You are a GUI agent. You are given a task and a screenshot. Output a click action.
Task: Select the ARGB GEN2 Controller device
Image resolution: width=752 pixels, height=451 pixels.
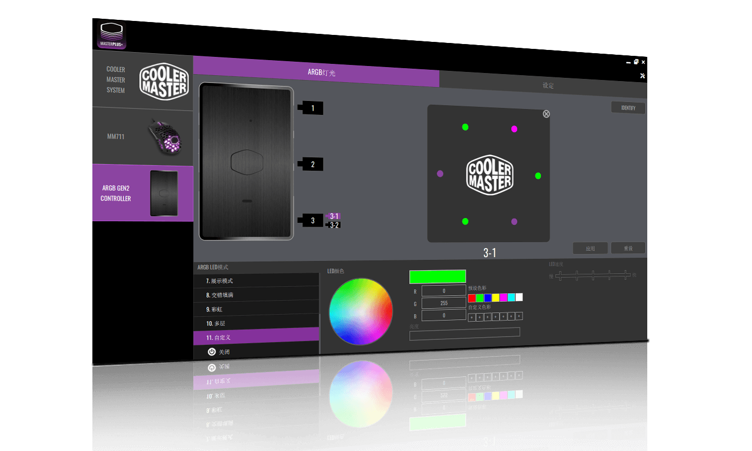click(x=143, y=193)
